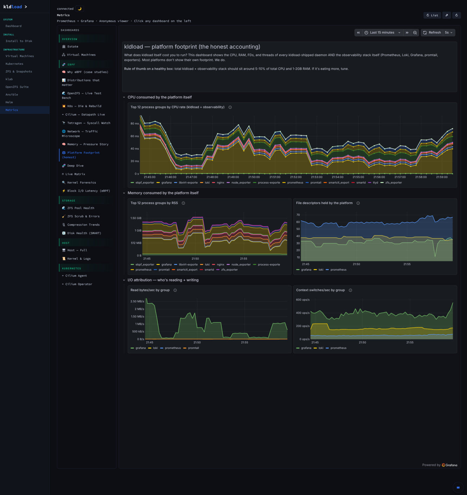
Task: Click info icon on Context switches/sec panel
Action: coord(351,290)
